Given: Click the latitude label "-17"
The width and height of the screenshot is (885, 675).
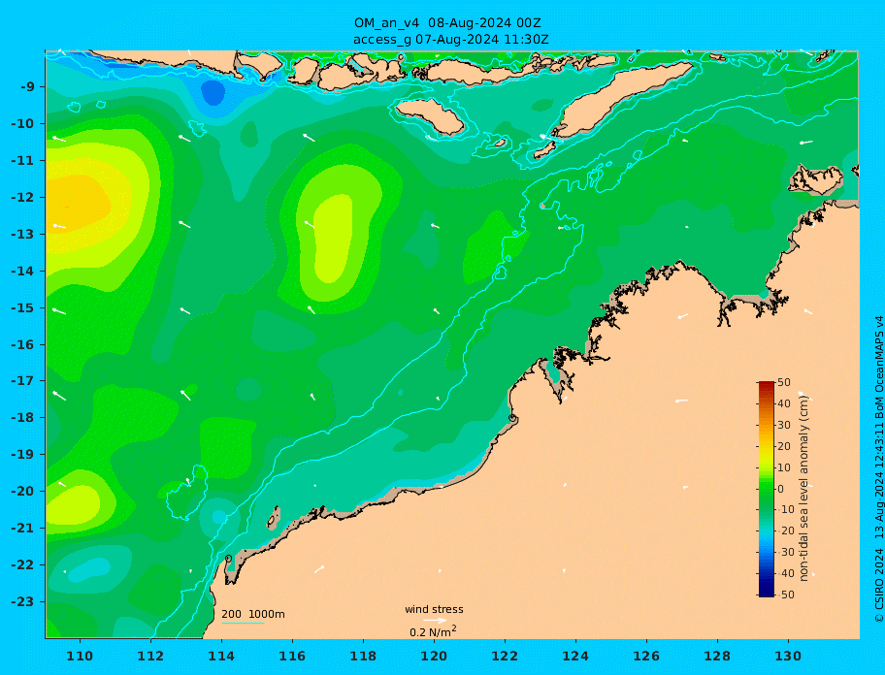Looking at the screenshot, I should tap(23, 381).
